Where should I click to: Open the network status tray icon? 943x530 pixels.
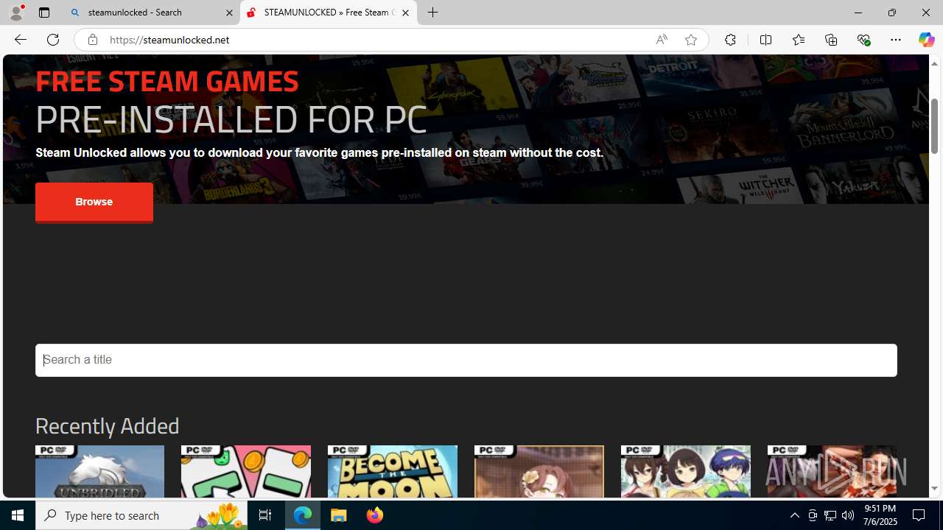pyautogui.click(x=830, y=515)
